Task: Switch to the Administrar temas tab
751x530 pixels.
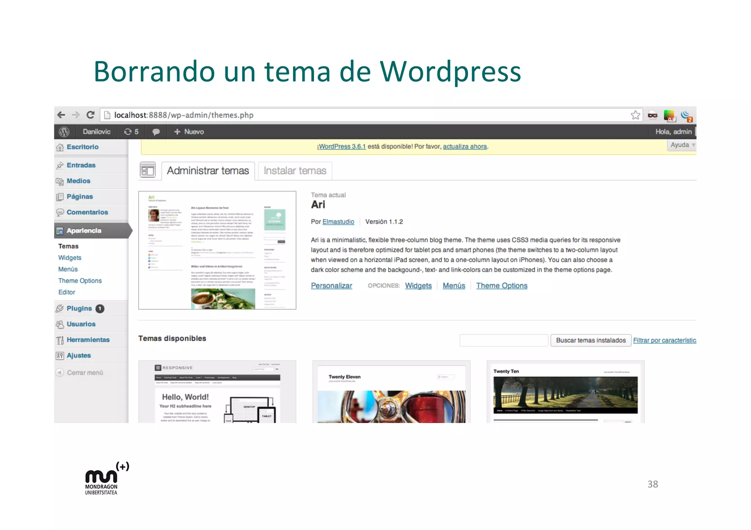Action: coord(208,171)
